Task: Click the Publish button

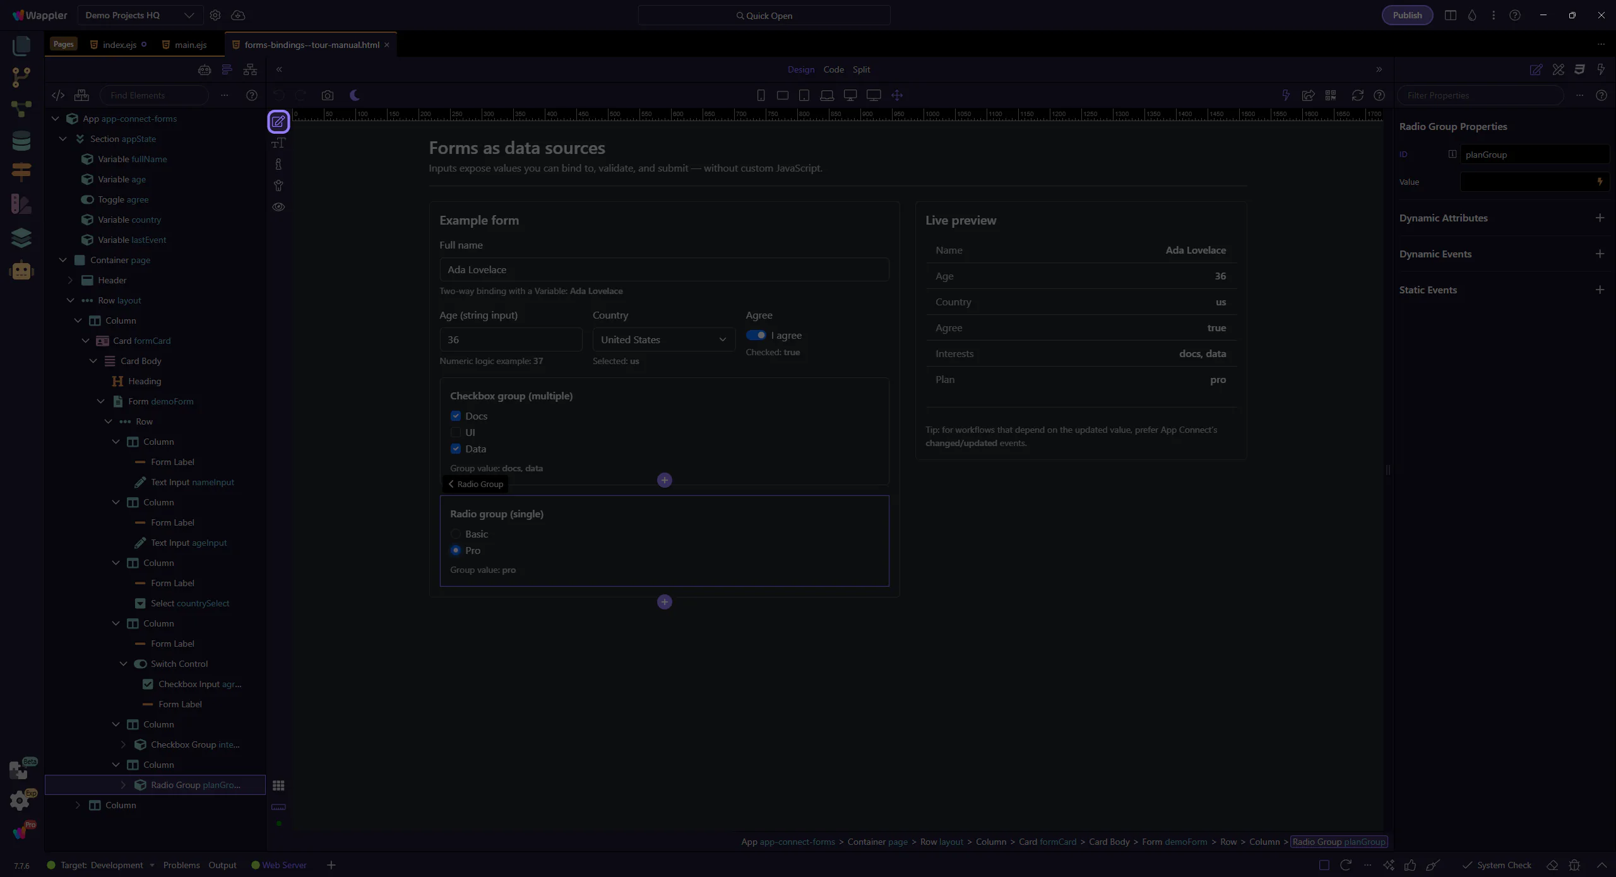Action: tap(1407, 15)
